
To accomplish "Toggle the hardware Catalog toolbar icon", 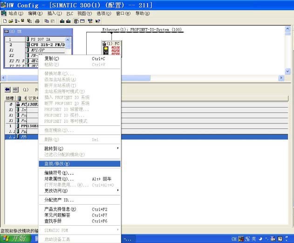I will pyautogui.click(x=76, y=21).
